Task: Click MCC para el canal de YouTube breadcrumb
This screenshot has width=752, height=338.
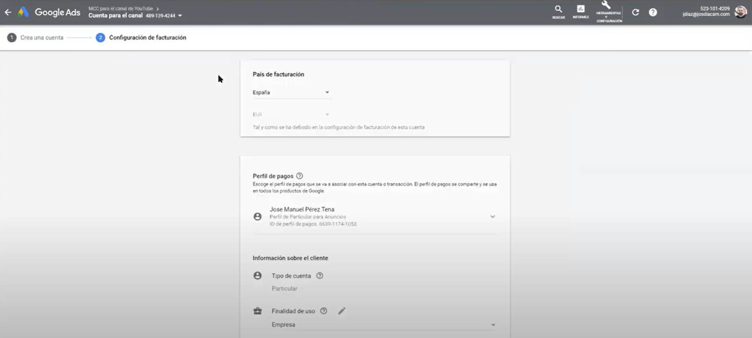Action: click(x=121, y=8)
